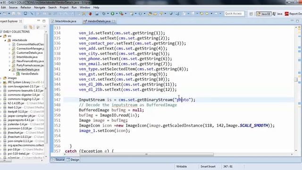Expand ConnectionManager.java node

[x=9, y=49]
